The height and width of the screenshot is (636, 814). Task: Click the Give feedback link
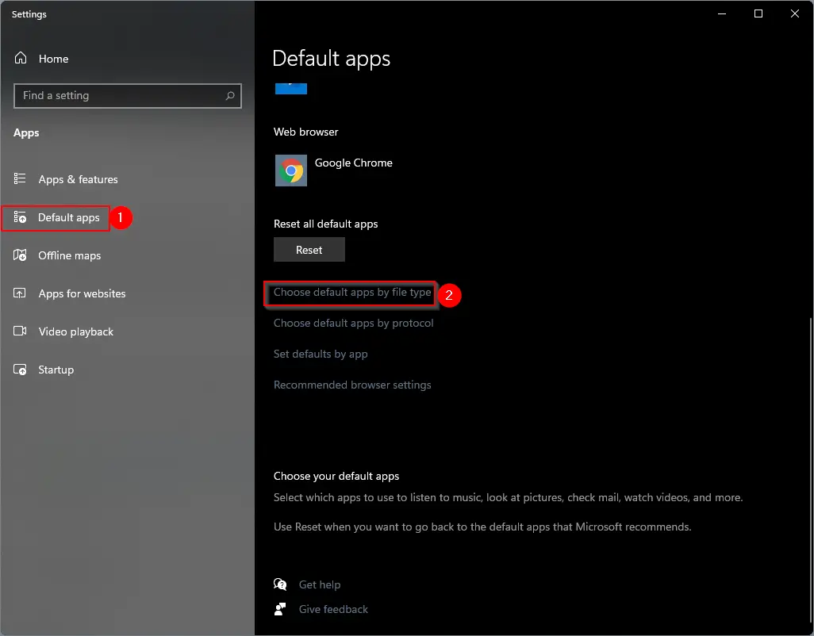(333, 609)
